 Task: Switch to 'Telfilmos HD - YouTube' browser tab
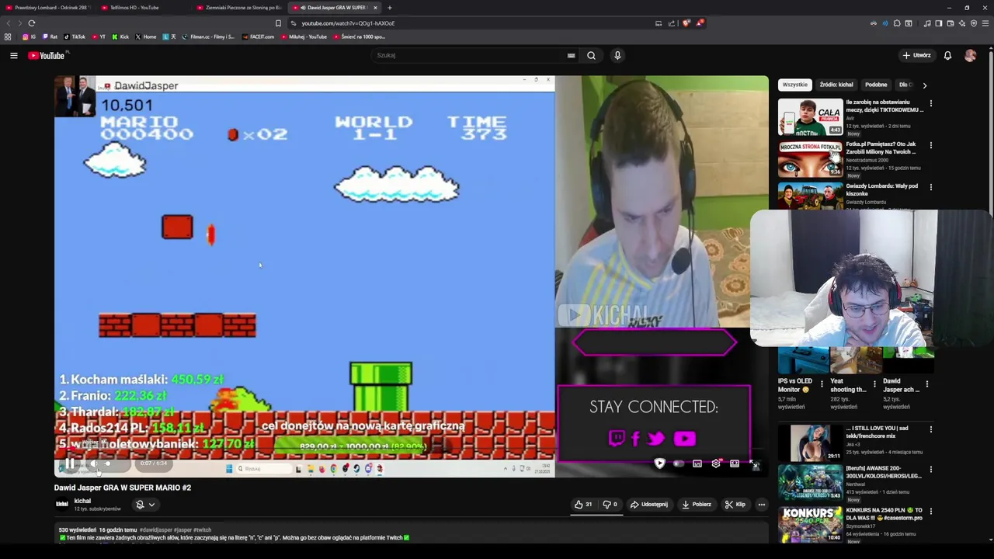click(140, 8)
